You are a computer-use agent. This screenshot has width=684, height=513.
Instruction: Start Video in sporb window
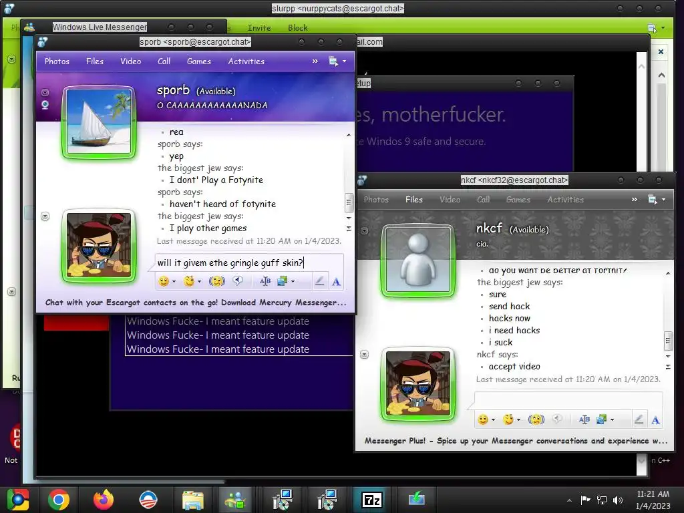click(x=130, y=61)
